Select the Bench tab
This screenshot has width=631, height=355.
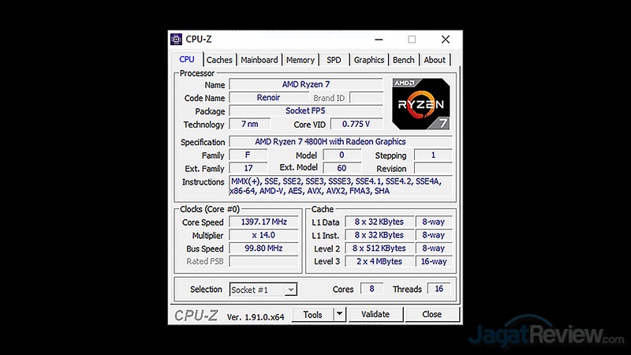tap(403, 60)
